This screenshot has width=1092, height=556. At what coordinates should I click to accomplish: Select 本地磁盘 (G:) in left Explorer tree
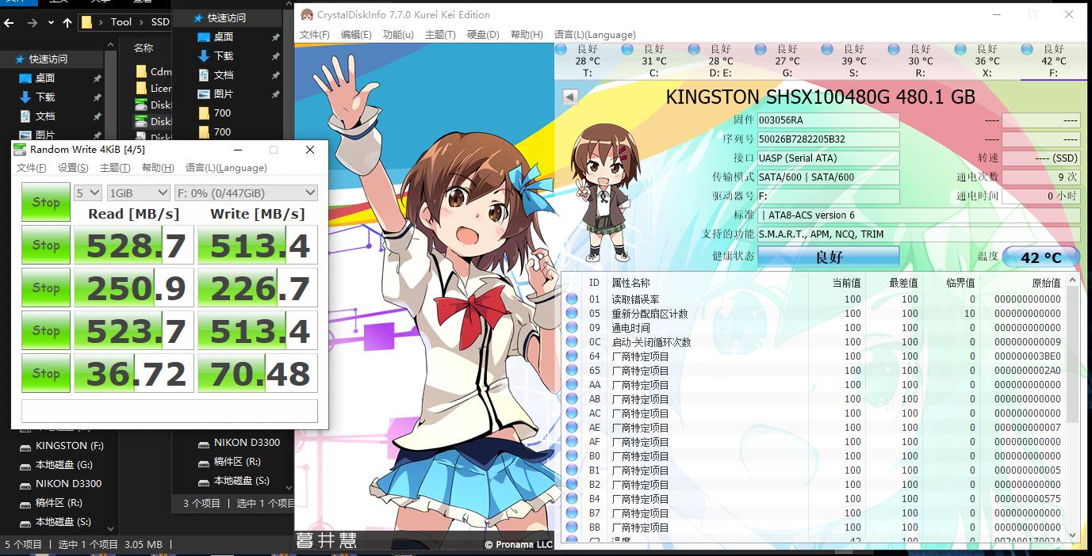tap(64, 465)
